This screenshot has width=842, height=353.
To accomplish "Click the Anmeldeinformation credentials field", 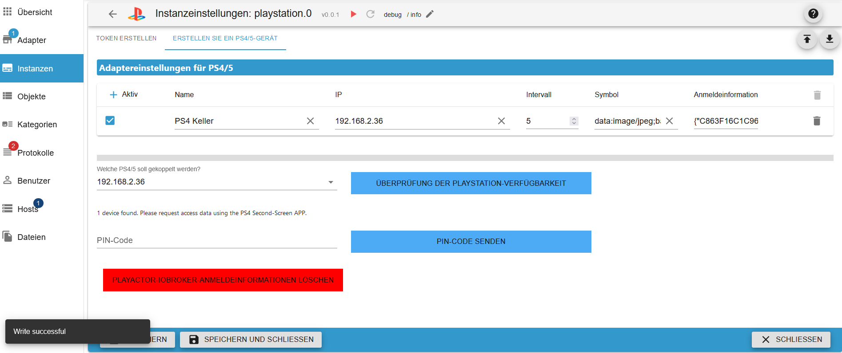I will [726, 121].
